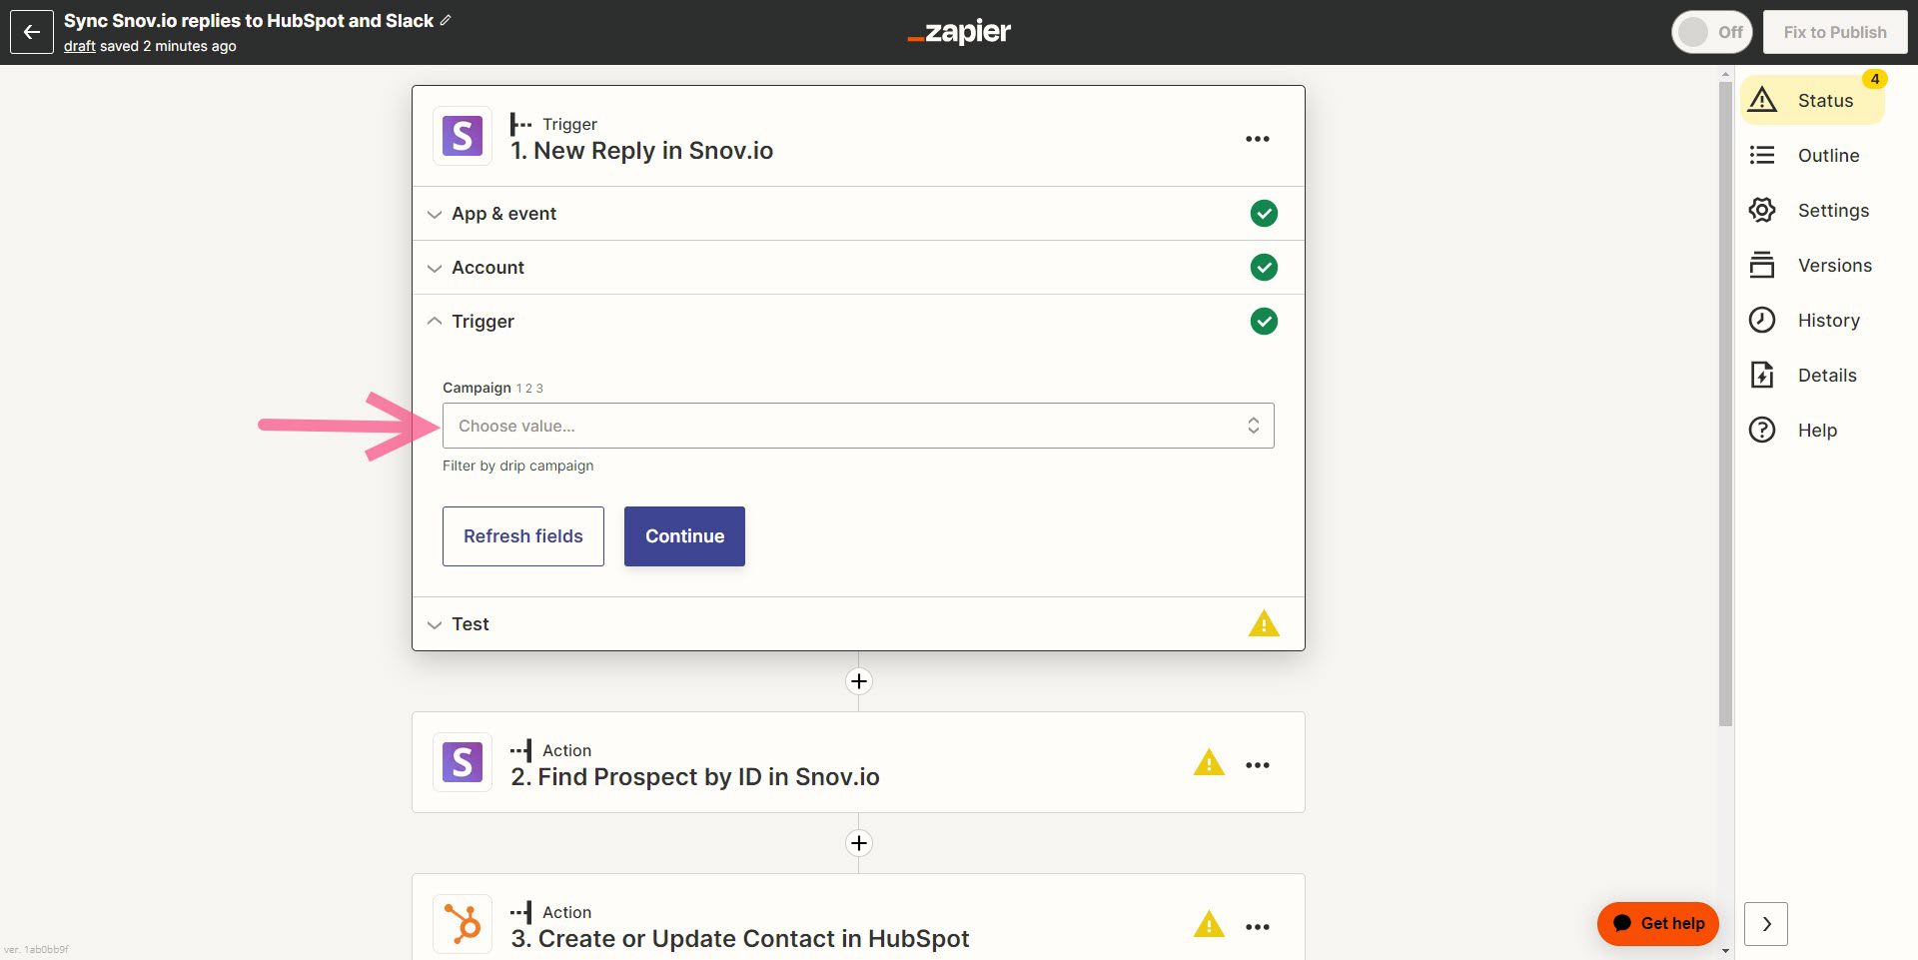Image resolution: width=1918 pixels, height=960 pixels.
Task: Edit the Zap title pencil icon
Action: (x=446, y=20)
